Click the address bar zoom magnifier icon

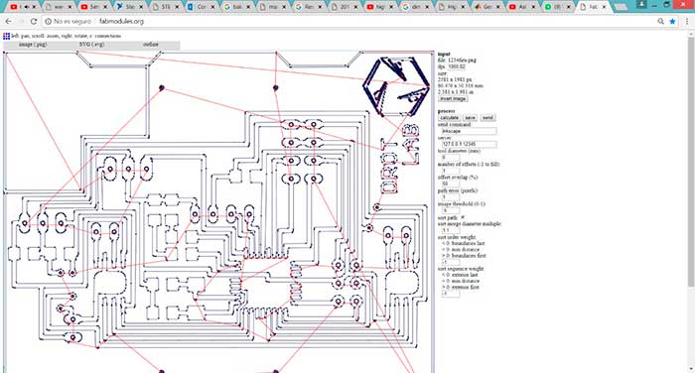click(x=660, y=21)
